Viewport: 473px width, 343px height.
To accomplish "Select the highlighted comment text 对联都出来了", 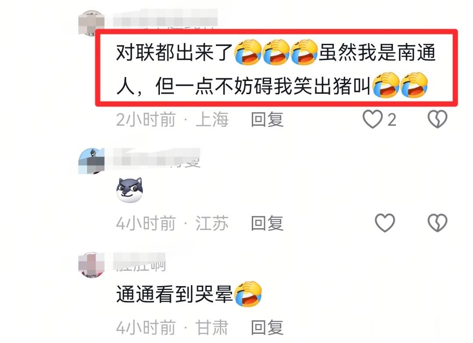I will pos(174,53).
